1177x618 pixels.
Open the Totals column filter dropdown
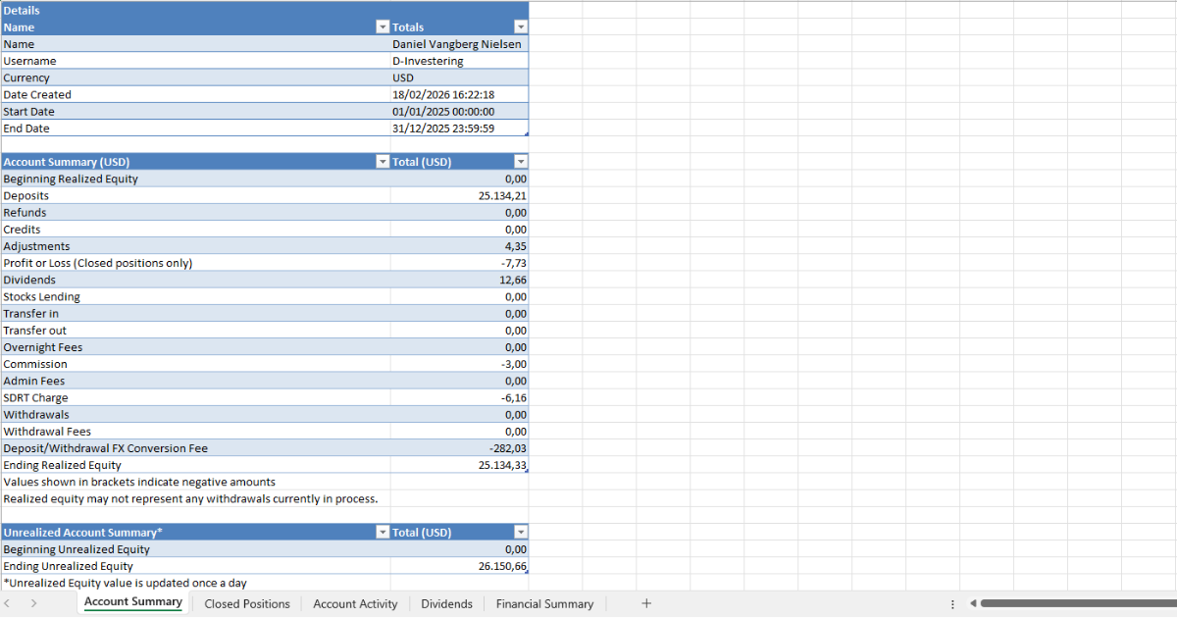(521, 27)
